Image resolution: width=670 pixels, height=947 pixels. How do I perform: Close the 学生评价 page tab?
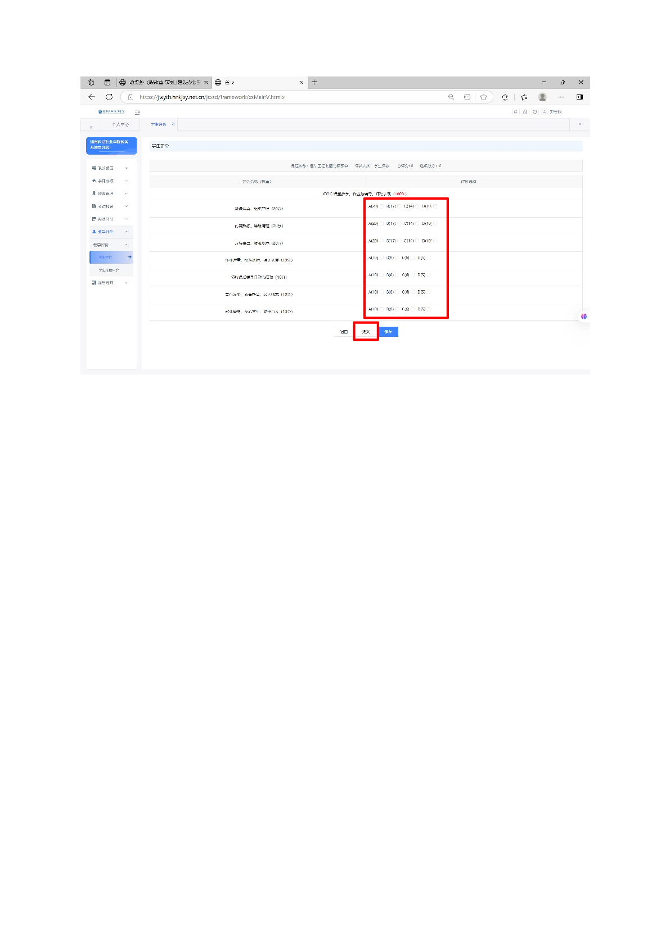click(x=173, y=124)
